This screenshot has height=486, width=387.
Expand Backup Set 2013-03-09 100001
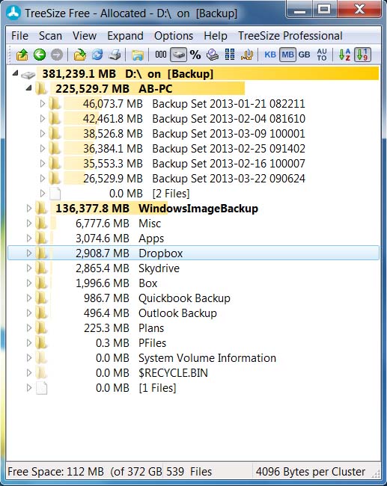tap(43, 133)
